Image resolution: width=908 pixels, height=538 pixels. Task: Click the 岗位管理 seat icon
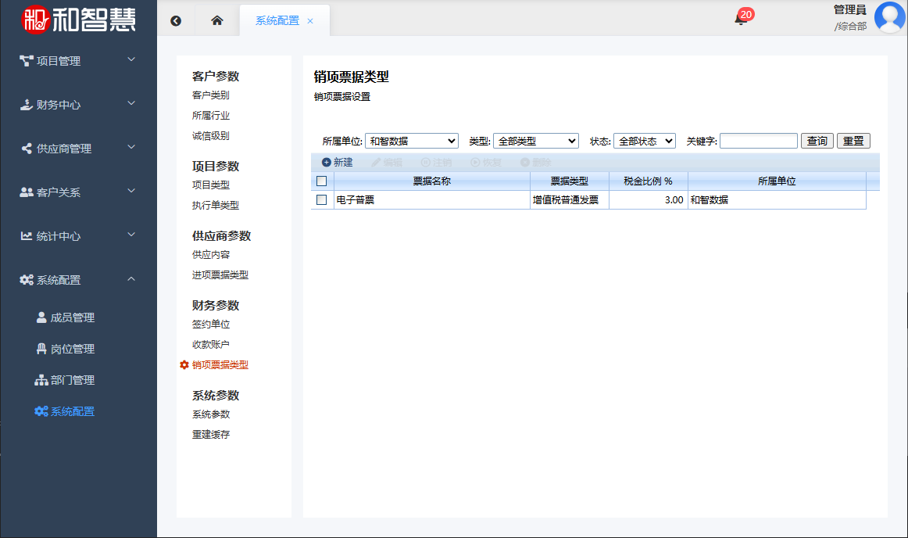pos(41,349)
